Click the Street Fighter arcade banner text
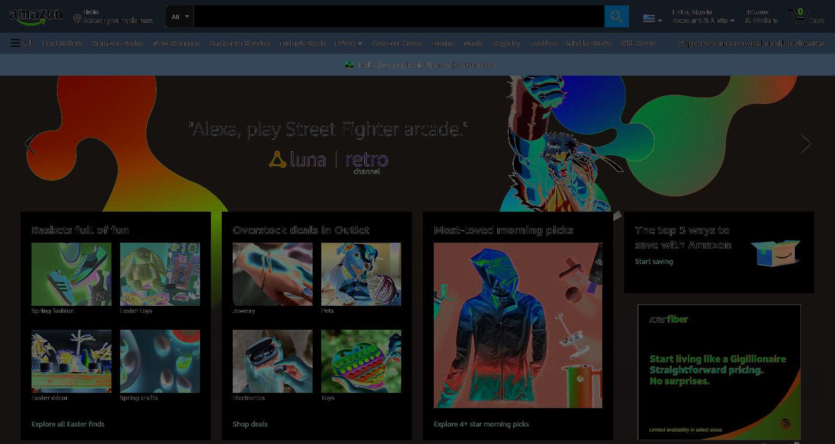835x444 pixels. 328,129
